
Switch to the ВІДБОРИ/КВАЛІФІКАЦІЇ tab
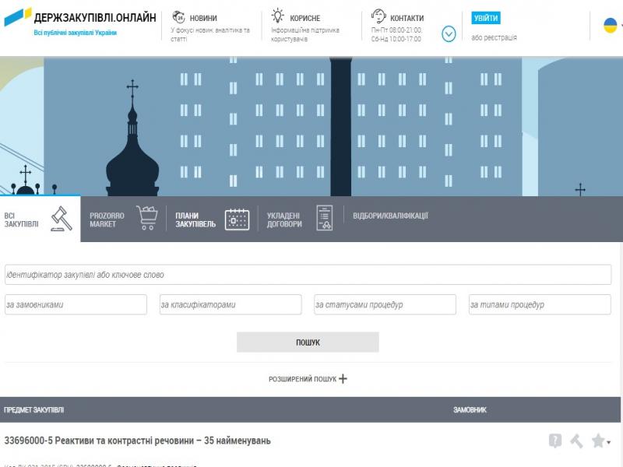[391, 216]
